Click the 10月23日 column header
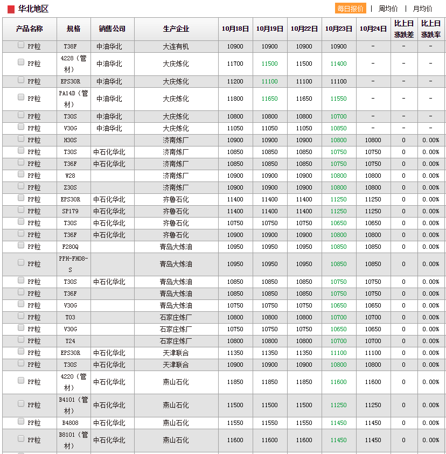Viewport: 446px width, 454px height. point(339,29)
